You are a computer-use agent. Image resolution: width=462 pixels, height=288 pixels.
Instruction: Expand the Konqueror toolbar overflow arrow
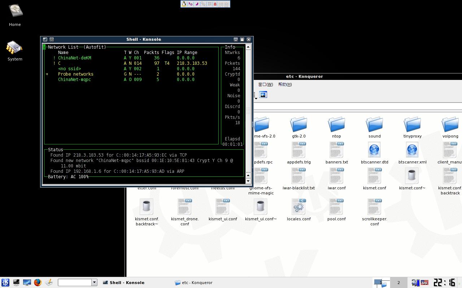coord(256,98)
